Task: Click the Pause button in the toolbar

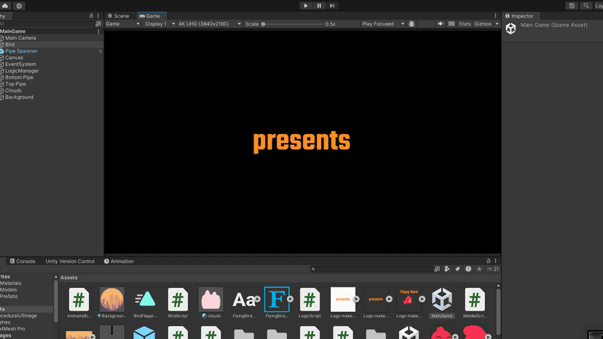Action: (x=319, y=6)
